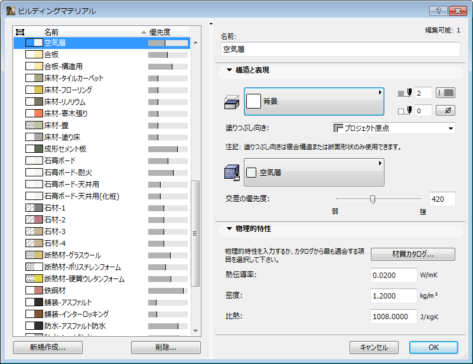The height and width of the screenshot is (364, 473).
Task: Click the 密度 field 1.2000
Action: point(393,296)
